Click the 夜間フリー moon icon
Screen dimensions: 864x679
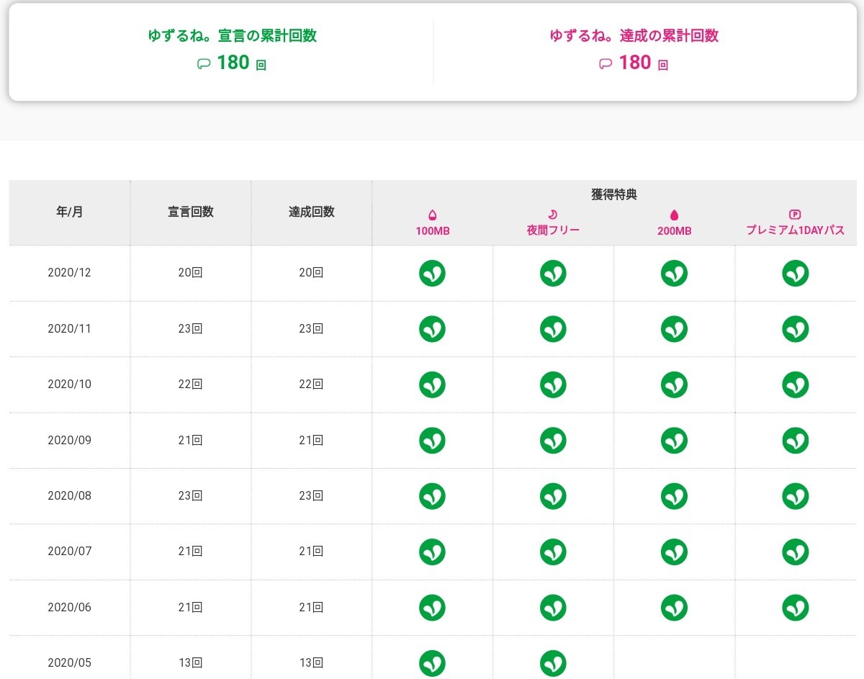[x=553, y=215]
